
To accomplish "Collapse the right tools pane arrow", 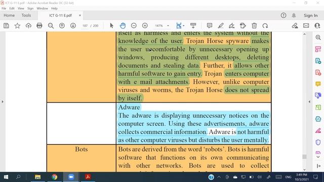I will (309, 102).
